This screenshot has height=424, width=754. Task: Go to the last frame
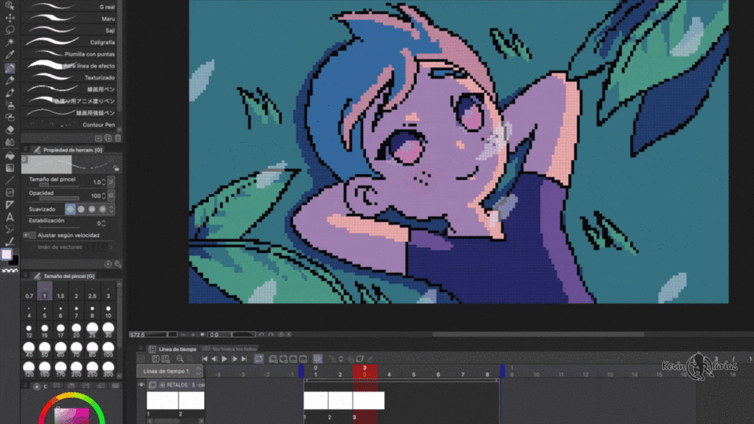point(244,359)
